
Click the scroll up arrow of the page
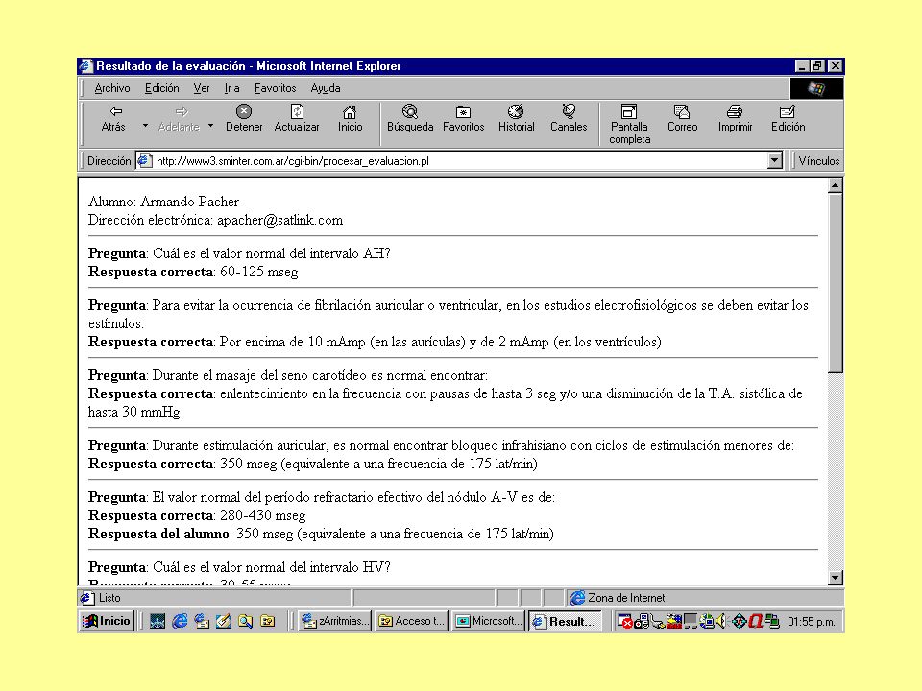tap(835, 186)
